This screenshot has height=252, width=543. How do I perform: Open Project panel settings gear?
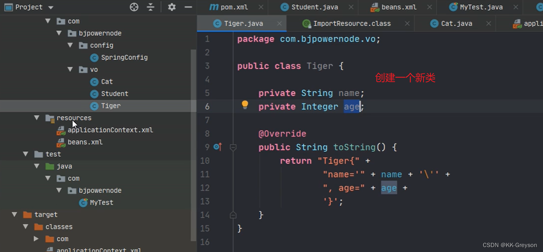coord(172,7)
